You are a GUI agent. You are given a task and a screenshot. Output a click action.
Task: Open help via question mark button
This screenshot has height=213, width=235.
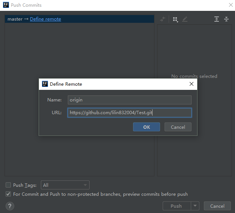point(10,206)
